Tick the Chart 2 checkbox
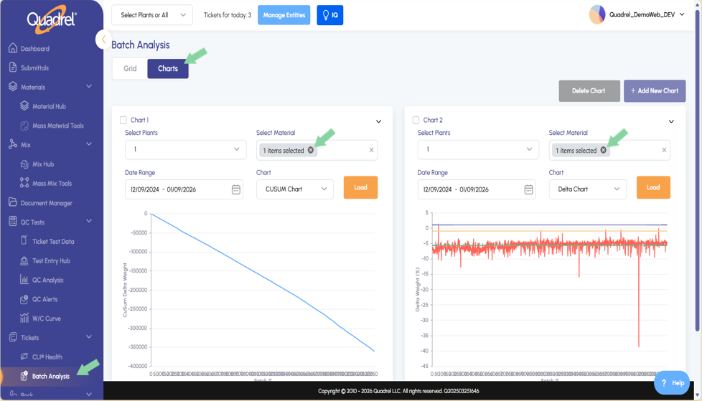 (x=416, y=120)
